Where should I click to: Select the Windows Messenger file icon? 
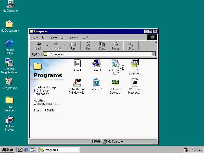tap(135, 82)
